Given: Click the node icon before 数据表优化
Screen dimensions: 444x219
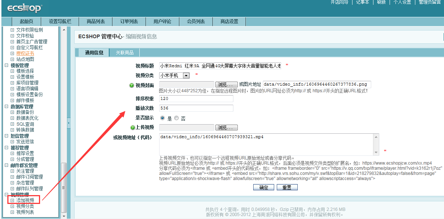Looking at the screenshot, I should pyautogui.click(x=12, y=118).
